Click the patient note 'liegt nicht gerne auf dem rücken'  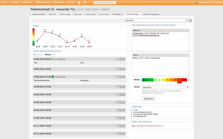pos(147,126)
